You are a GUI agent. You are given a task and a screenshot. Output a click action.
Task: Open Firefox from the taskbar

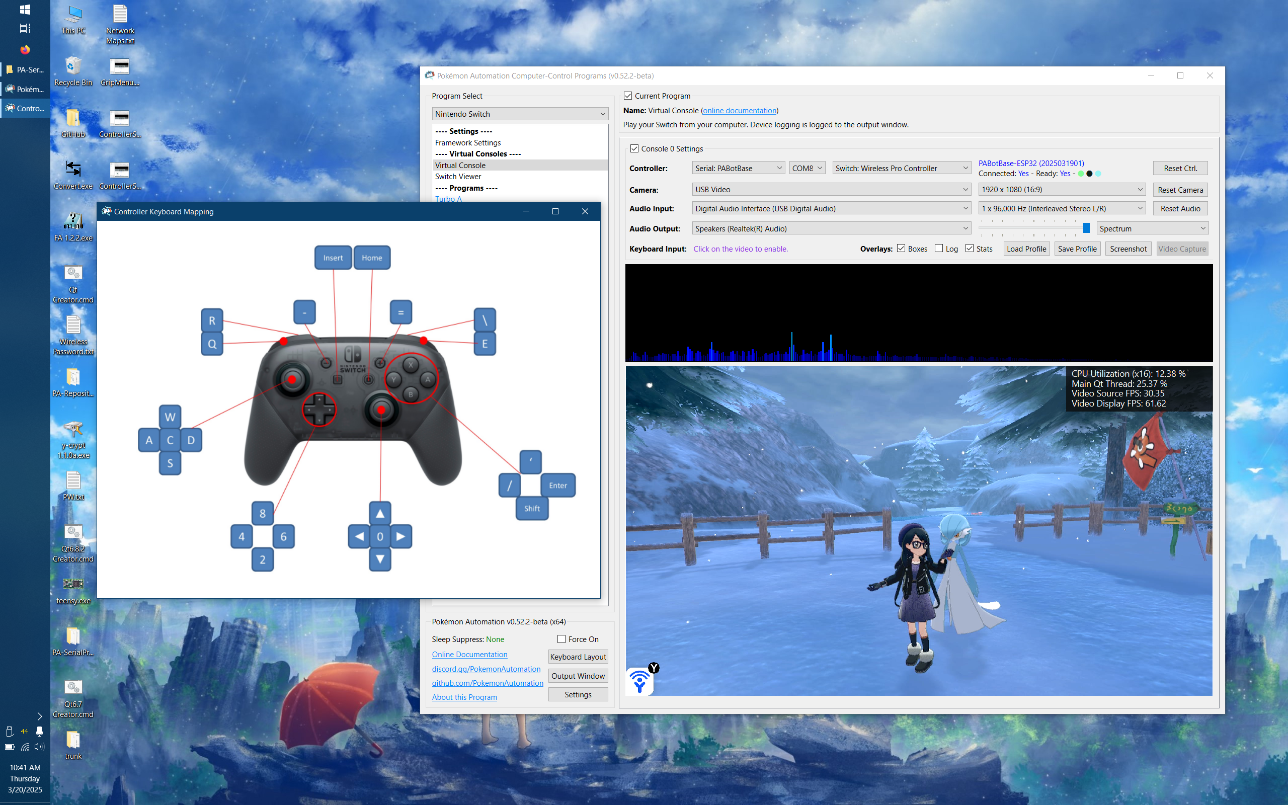[25, 49]
